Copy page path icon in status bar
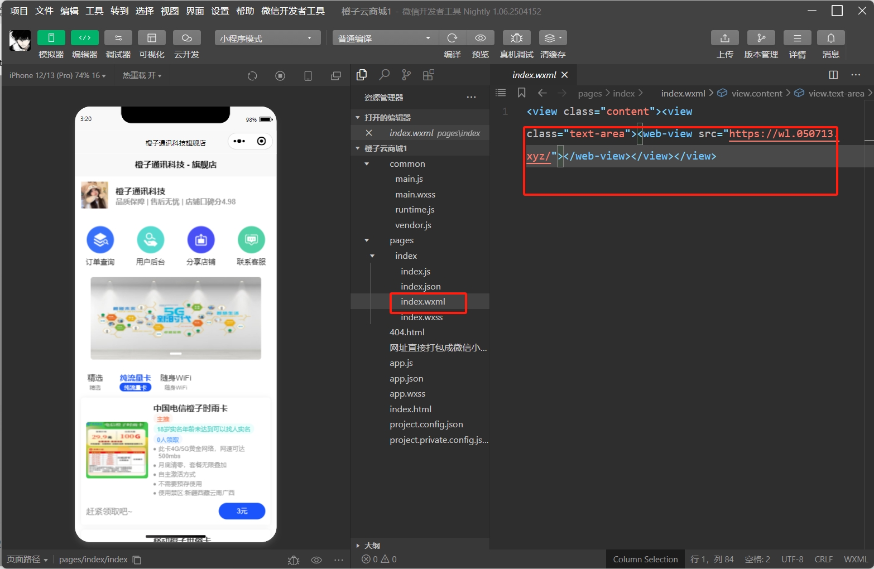This screenshot has width=874, height=569. [x=137, y=560]
